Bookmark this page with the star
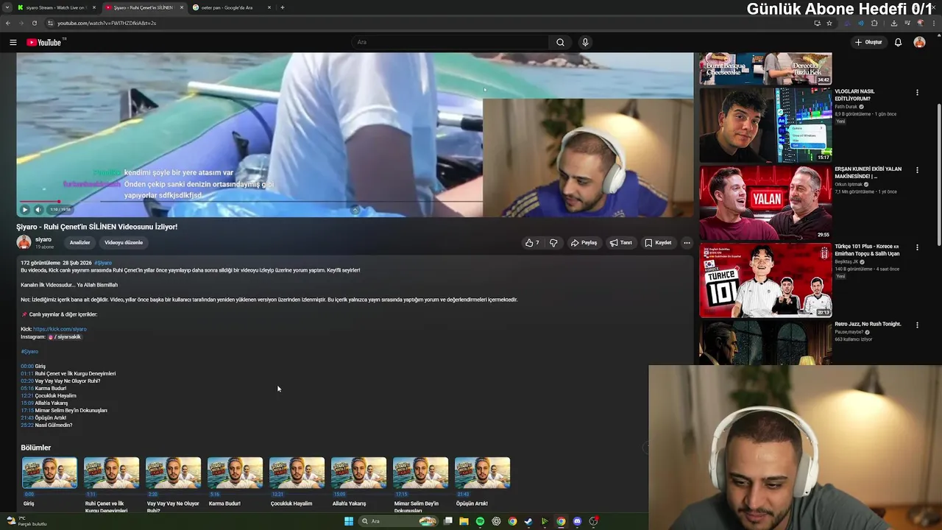Viewport: 942px width, 530px height. (x=829, y=23)
